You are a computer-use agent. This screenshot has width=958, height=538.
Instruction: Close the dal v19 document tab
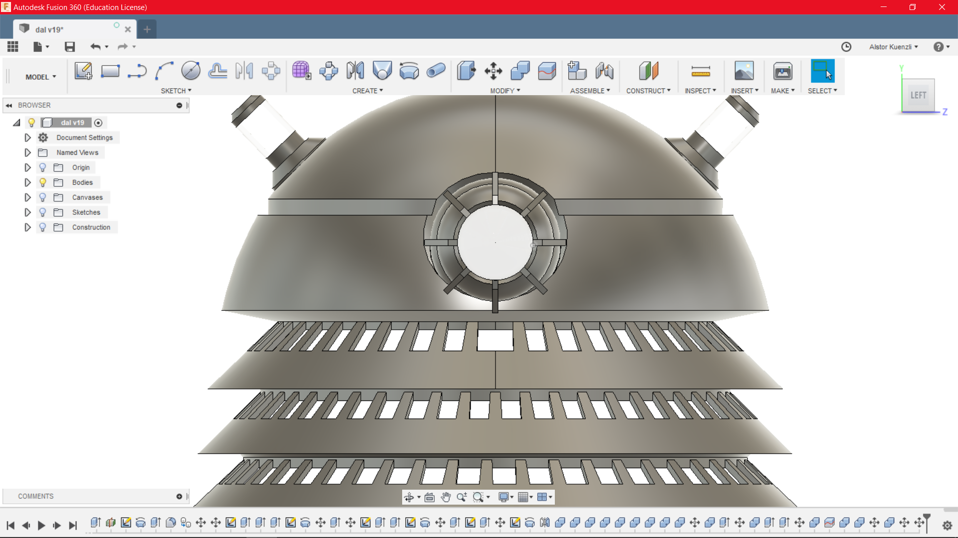tap(128, 29)
